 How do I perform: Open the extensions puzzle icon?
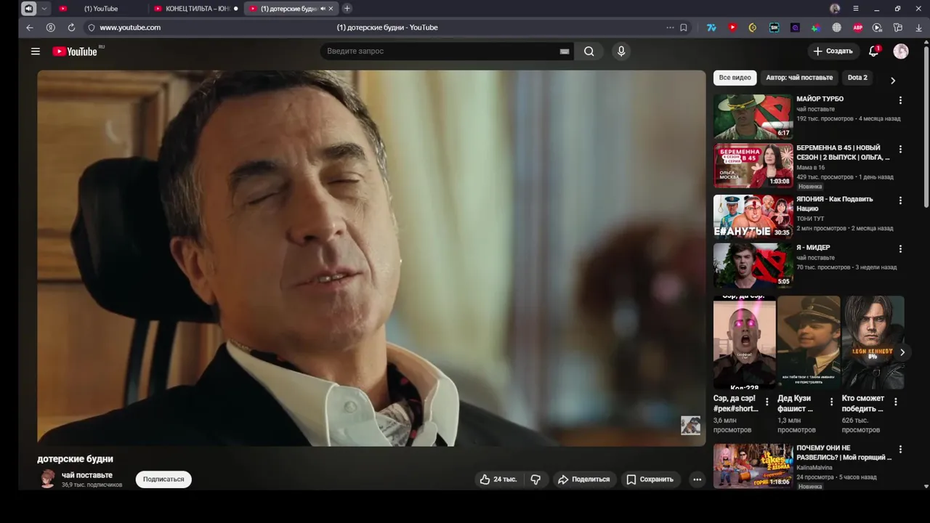(x=898, y=28)
